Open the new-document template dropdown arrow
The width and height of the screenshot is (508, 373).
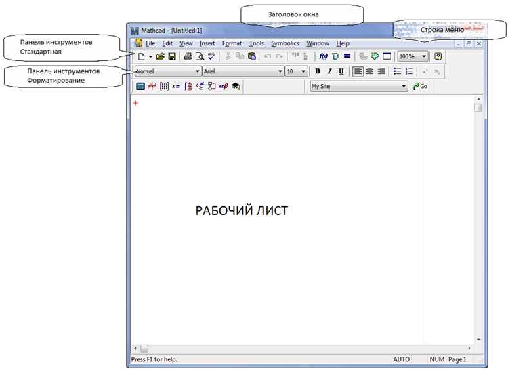point(150,56)
